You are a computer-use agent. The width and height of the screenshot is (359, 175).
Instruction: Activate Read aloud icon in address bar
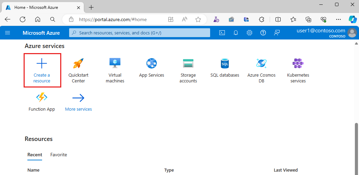tap(184, 19)
